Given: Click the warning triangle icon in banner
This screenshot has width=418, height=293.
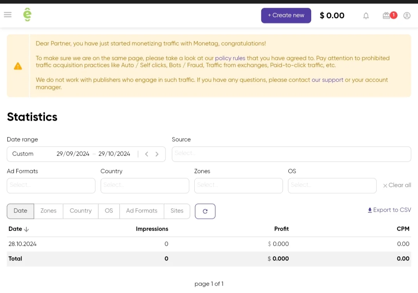Looking at the screenshot, I should pyautogui.click(x=18, y=66).
